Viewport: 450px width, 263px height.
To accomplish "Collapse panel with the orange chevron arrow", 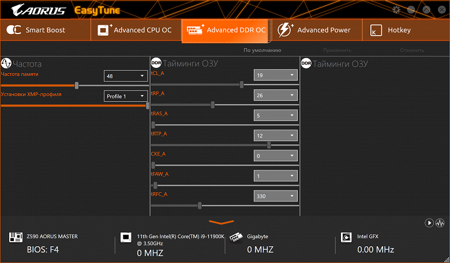I will [x=222, y=222].
